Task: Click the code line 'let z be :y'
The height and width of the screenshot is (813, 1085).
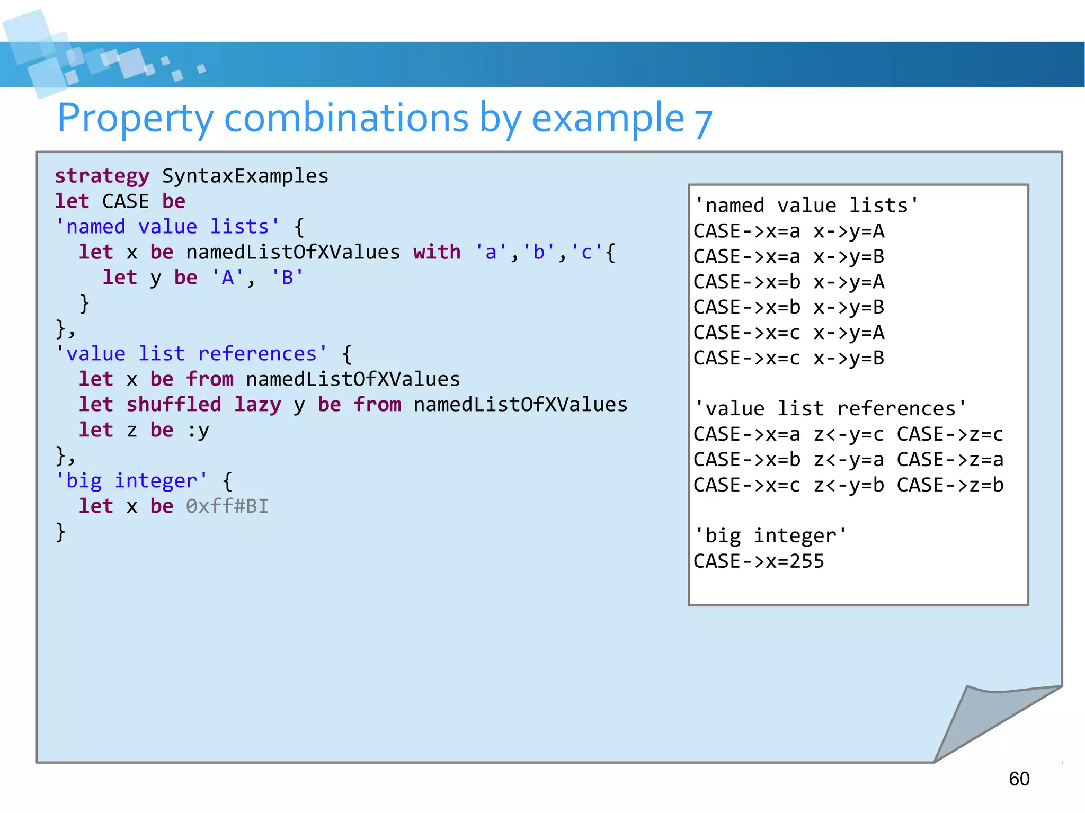Action: (144, 430)
